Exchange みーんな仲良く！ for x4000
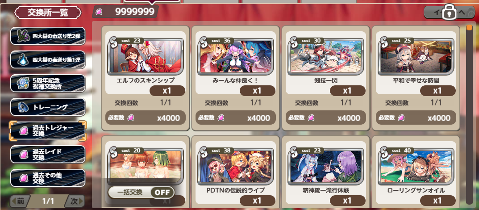 coord(236,118)
